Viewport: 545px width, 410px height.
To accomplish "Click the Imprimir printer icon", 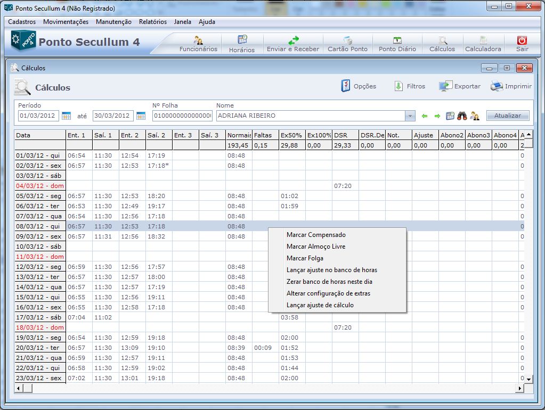I will (x=497, y=86).
